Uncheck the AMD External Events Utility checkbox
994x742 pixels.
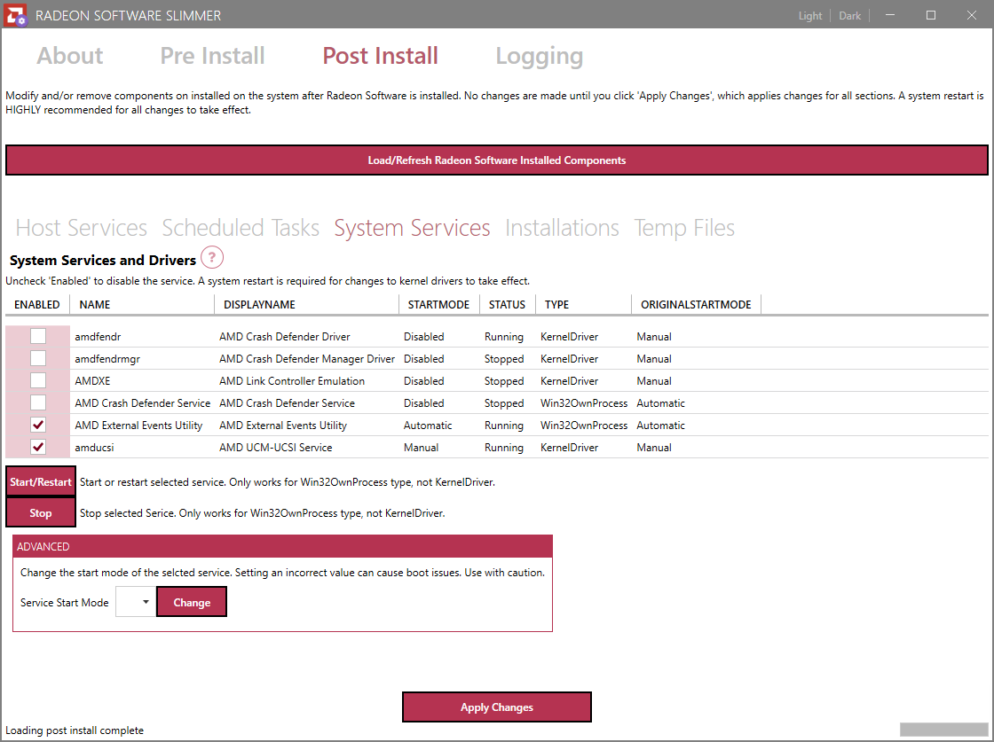pos(38,425)
